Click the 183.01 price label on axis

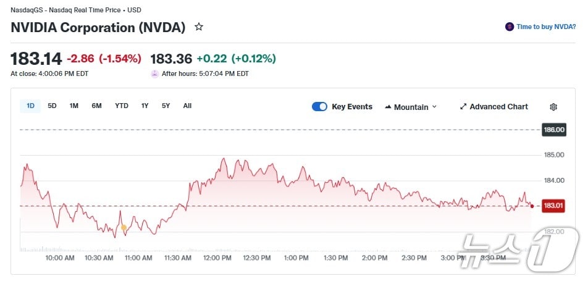[x=553, y=206]
